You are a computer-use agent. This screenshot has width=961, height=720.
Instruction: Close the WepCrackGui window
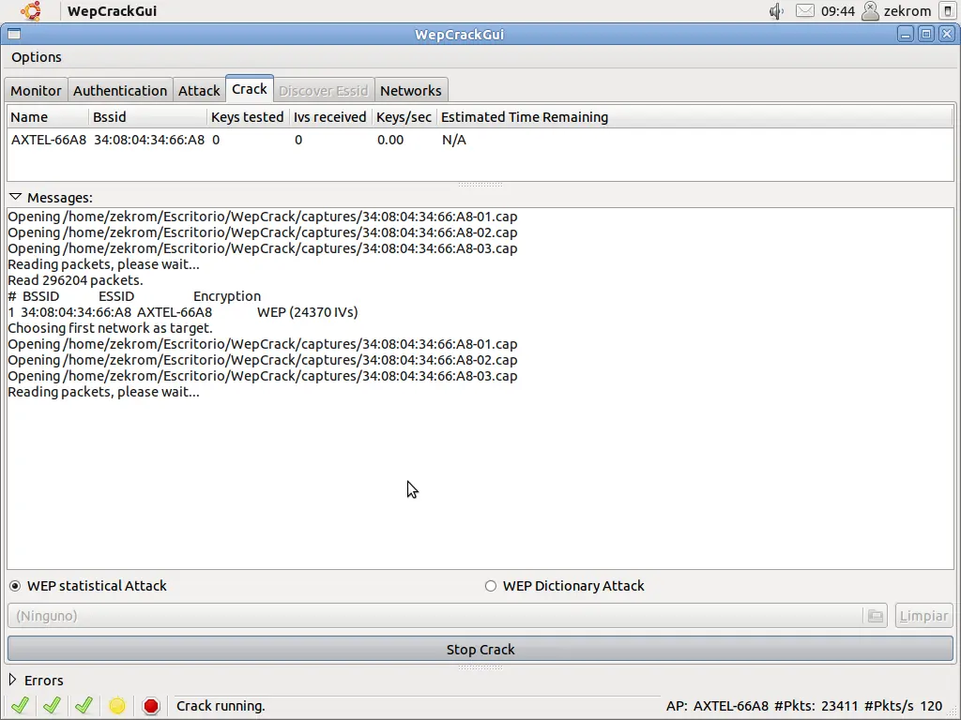947,35
